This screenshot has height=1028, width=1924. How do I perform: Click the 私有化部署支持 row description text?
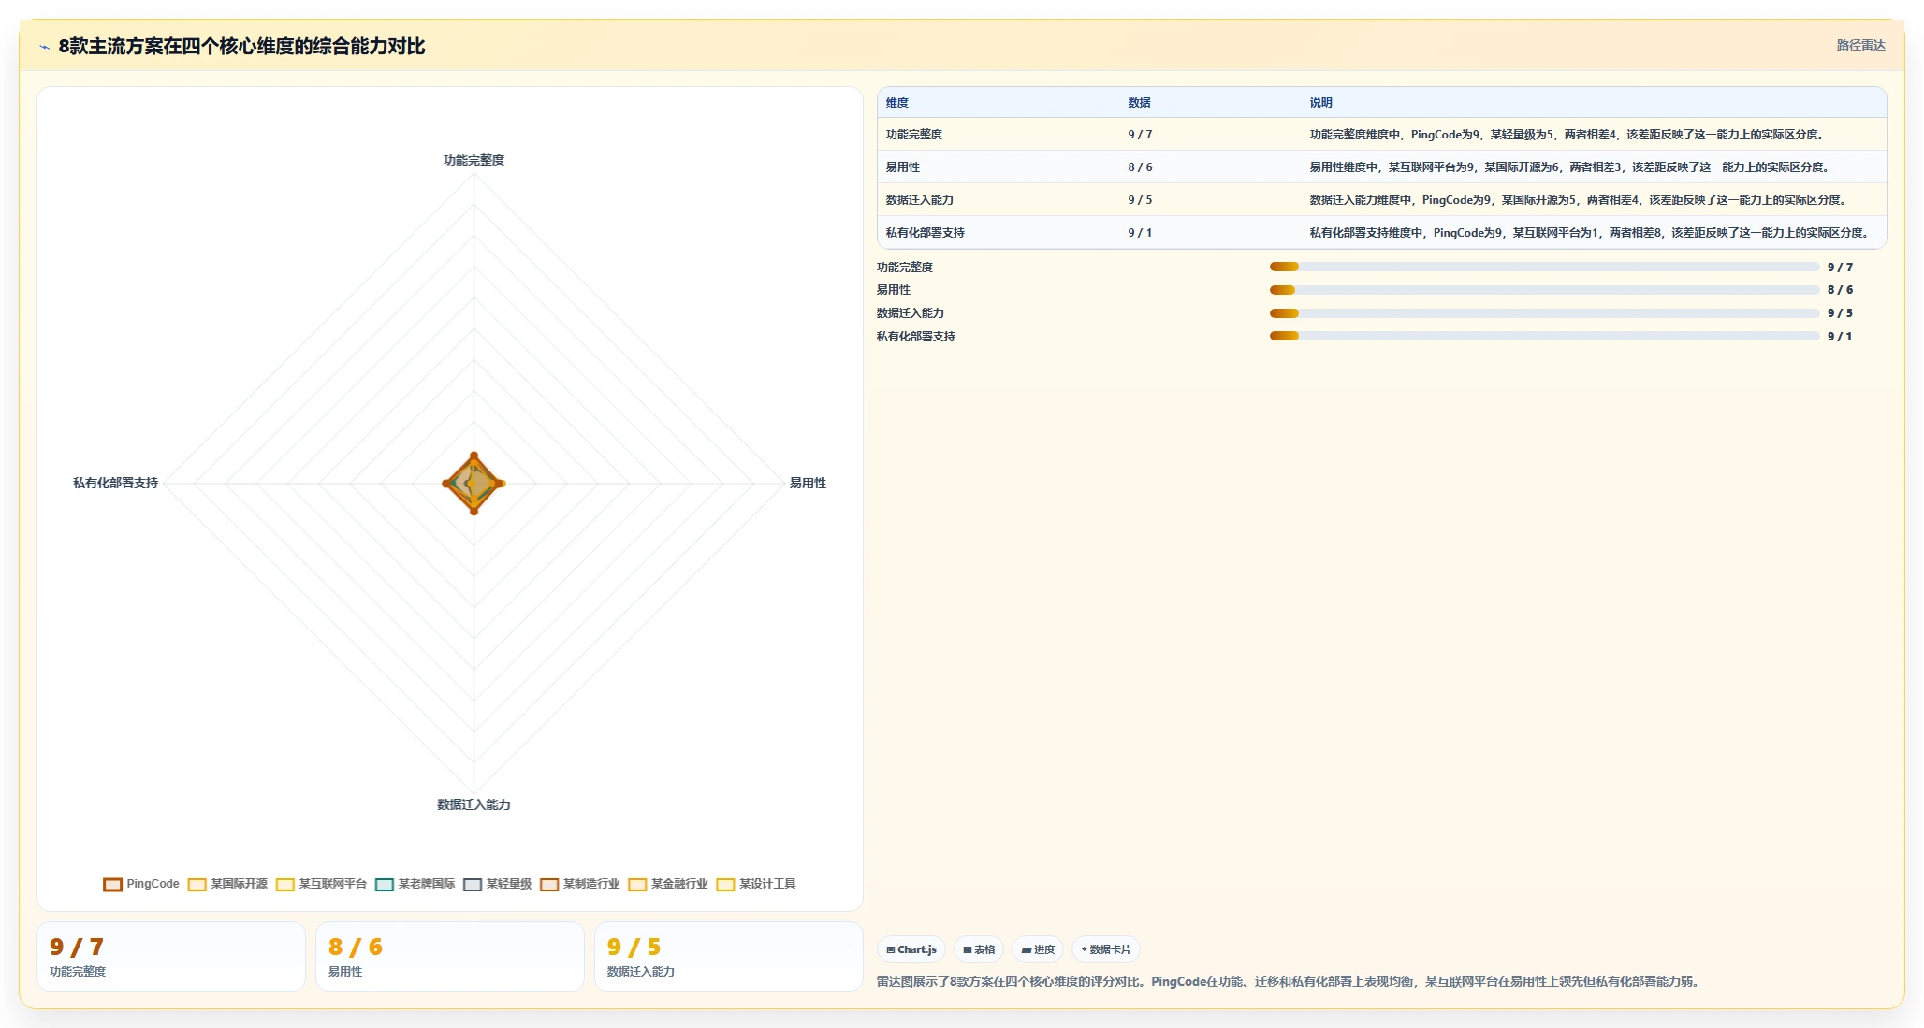pos(1590,233)
